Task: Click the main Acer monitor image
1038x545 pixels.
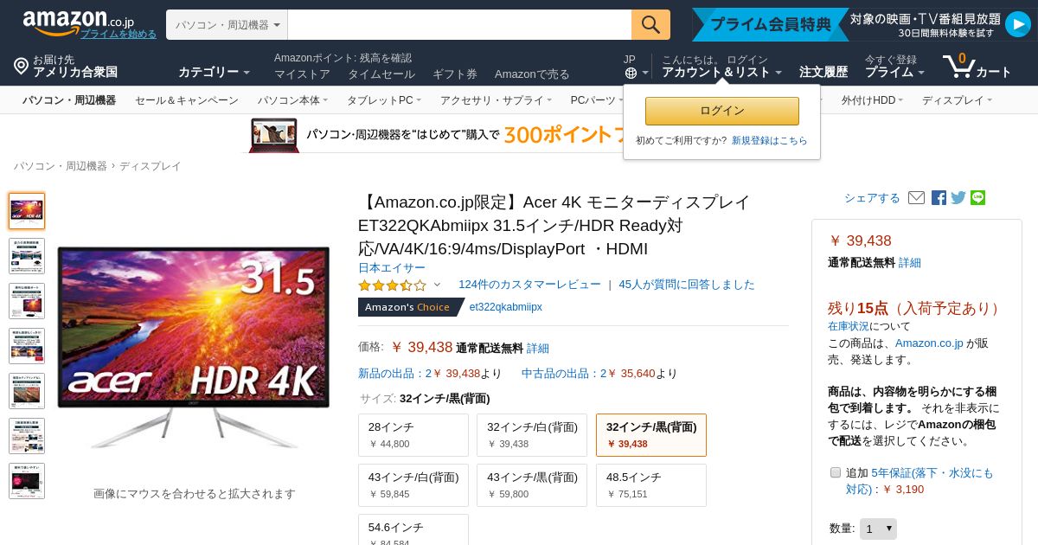Action: [x=194, y=346]
